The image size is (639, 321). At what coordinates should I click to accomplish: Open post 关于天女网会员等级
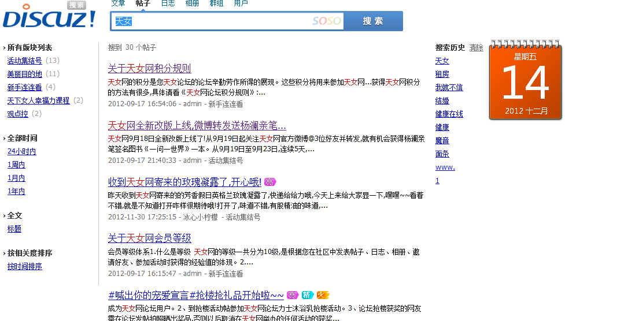click(150, 238)
